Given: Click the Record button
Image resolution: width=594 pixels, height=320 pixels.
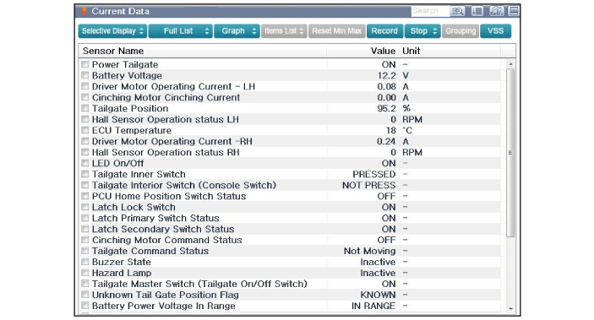Looking at the screenshot, I should pos(384,31).
